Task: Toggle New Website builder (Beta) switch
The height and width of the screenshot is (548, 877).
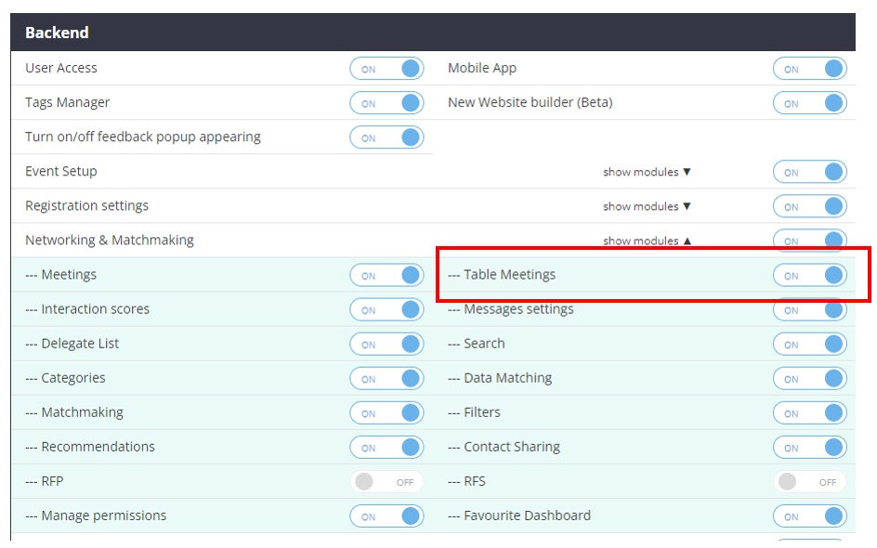Action: coord(809,103)
